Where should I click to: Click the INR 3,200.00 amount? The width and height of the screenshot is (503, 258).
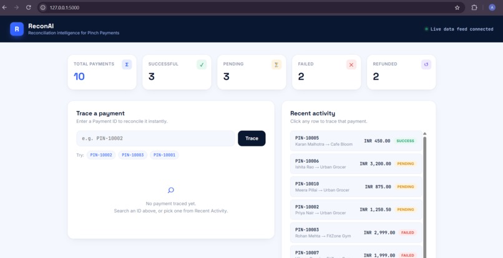tap(375, 163)
